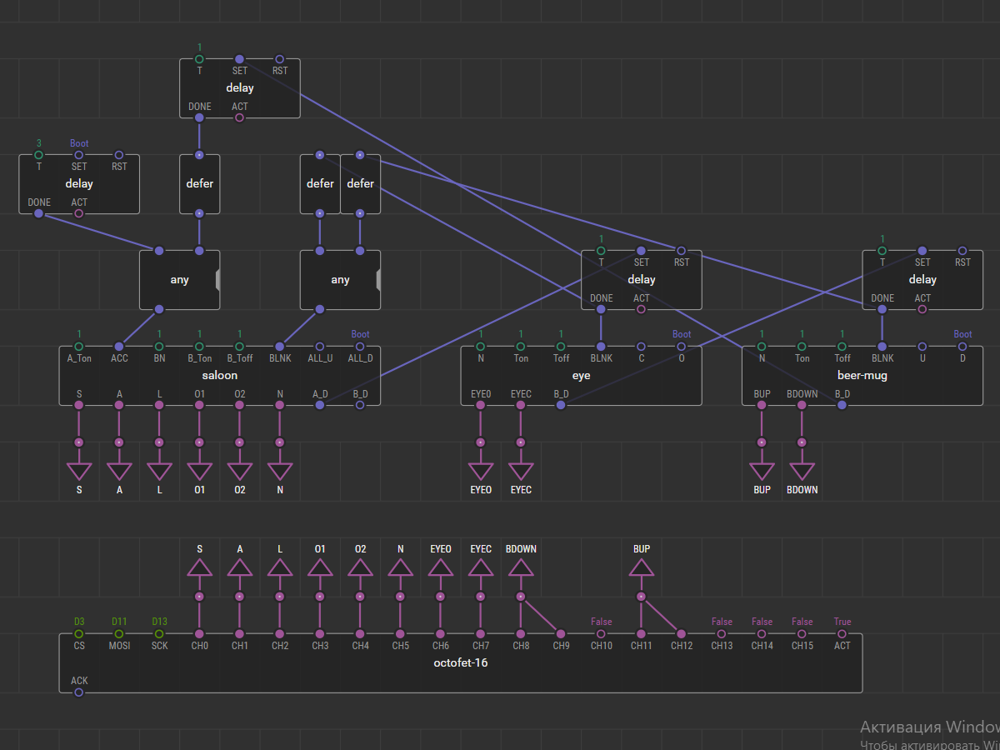Select the BDOWN output terminal under beer-mug
Screen dimensions: 1000x750
pos(802,472)
